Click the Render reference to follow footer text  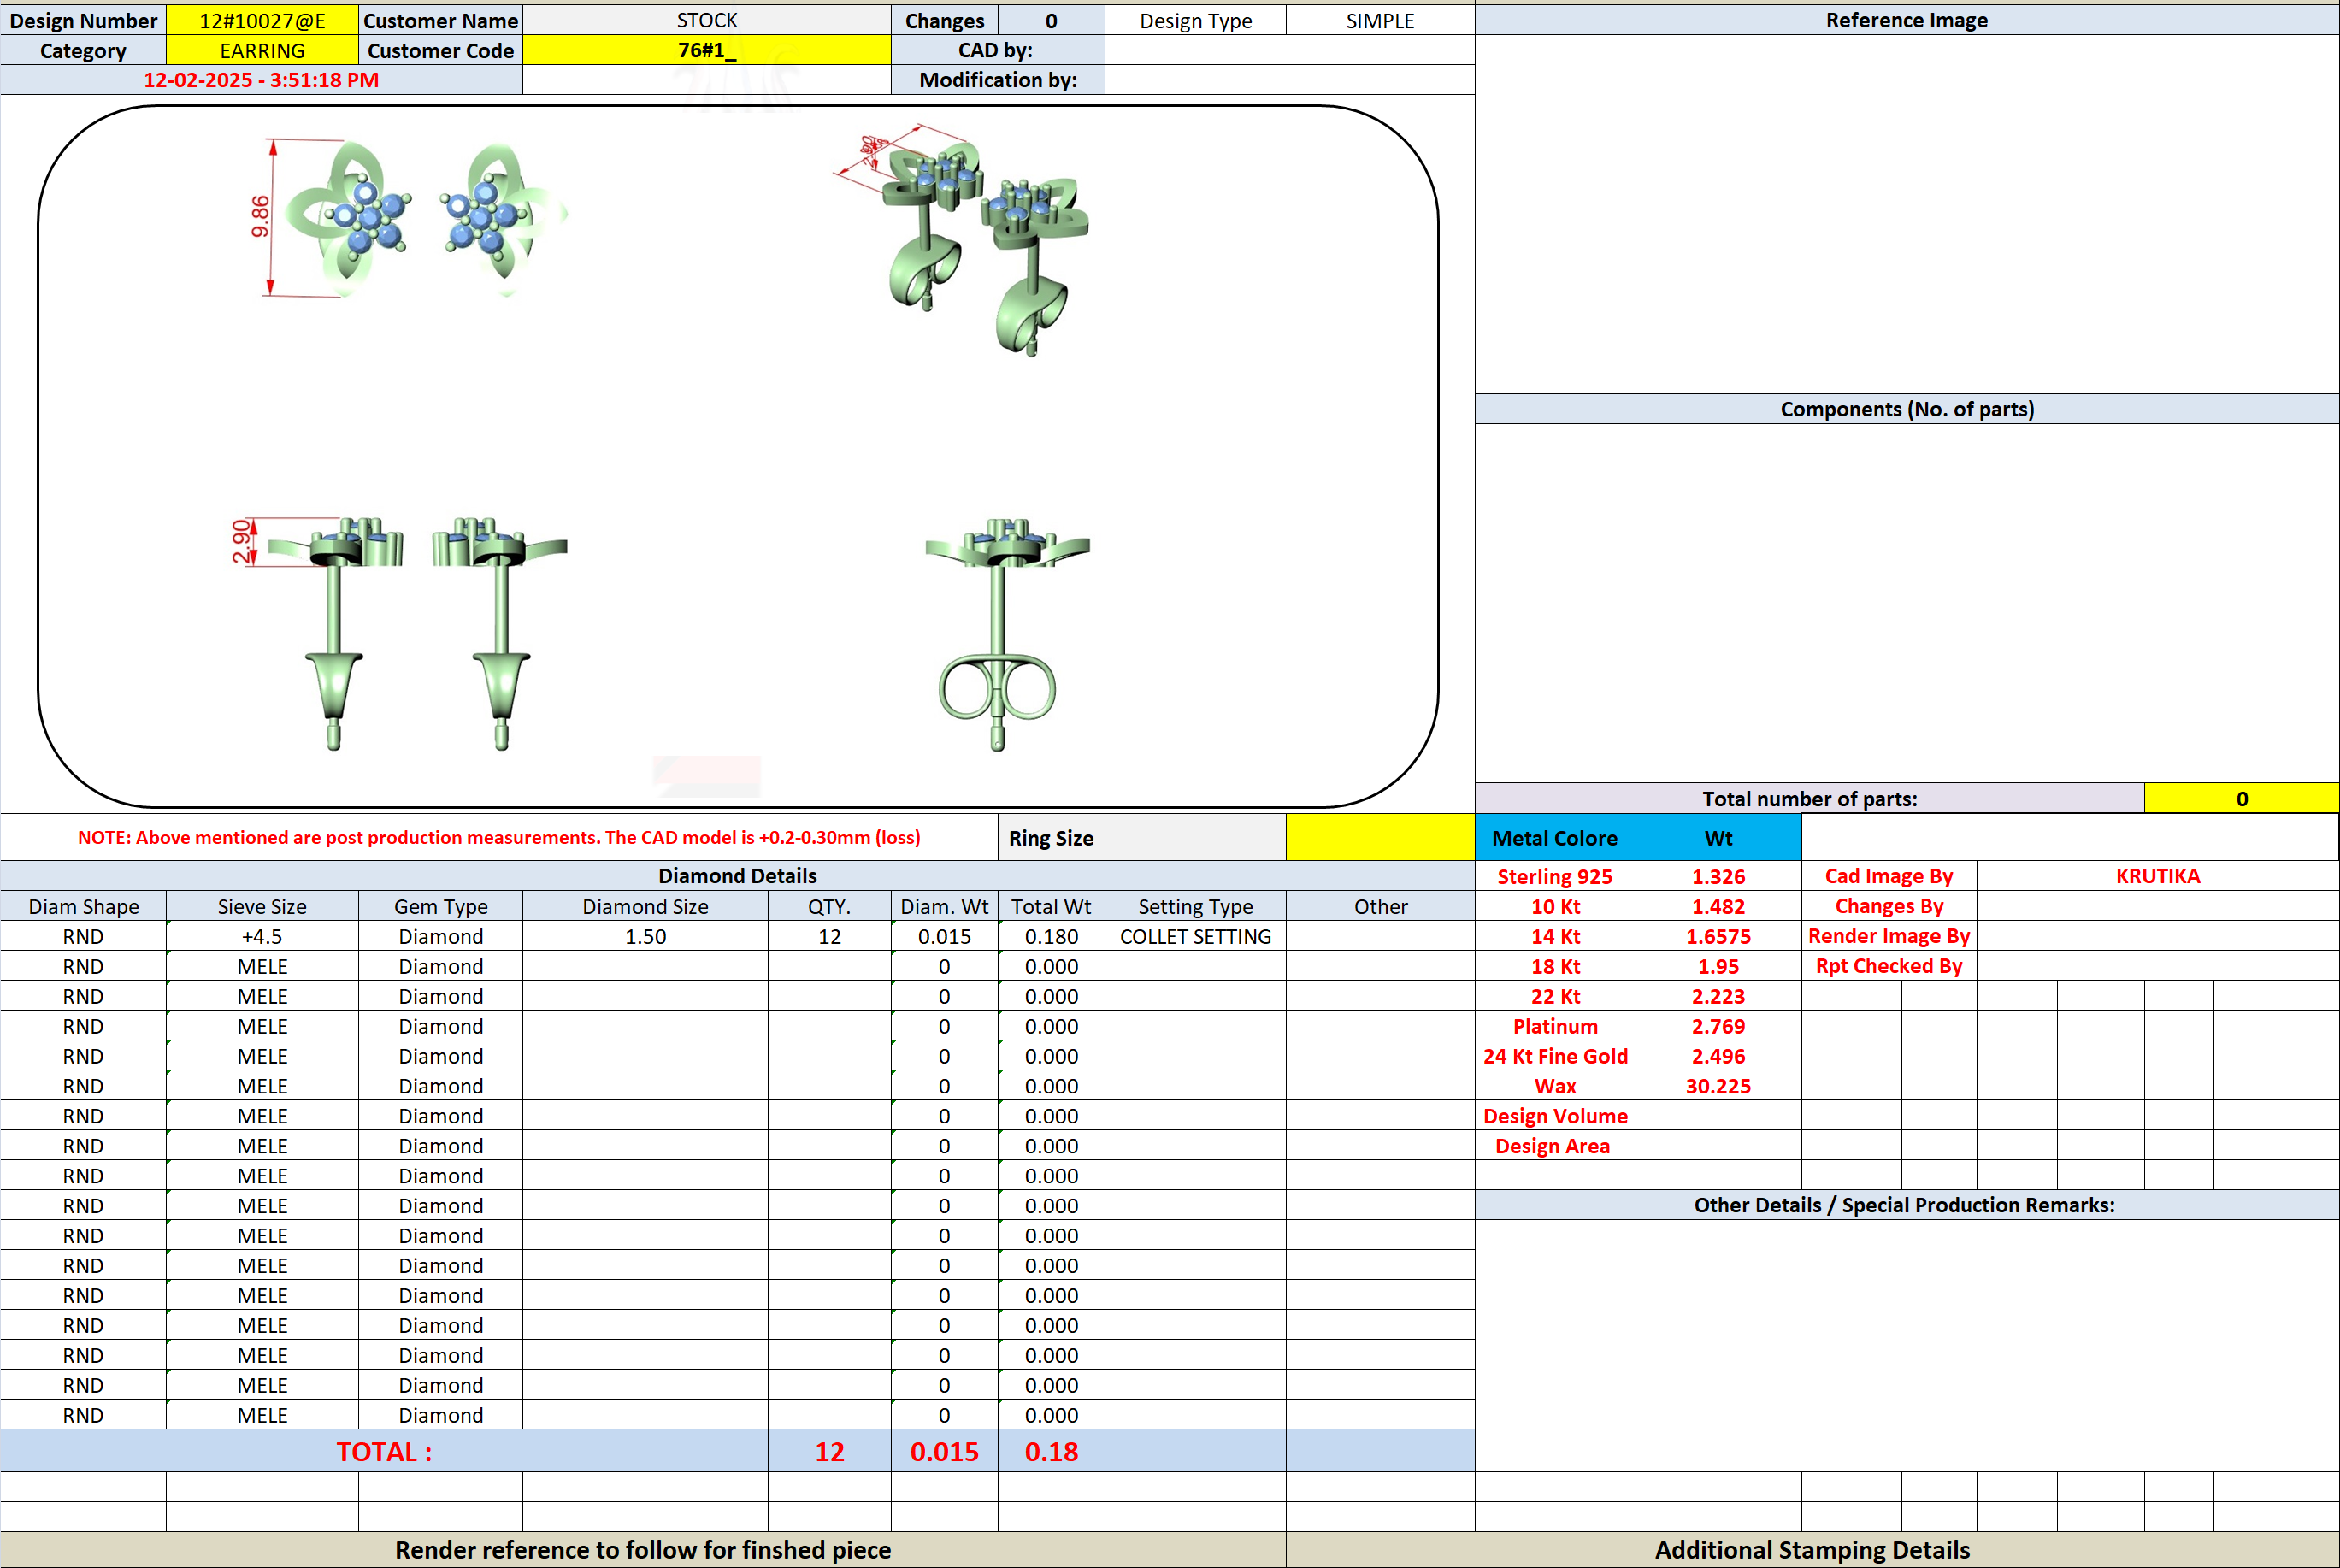pyautogui.click(x=642, y=1550)
